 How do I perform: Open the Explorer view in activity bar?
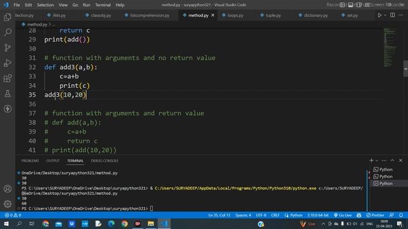(8, 17)
